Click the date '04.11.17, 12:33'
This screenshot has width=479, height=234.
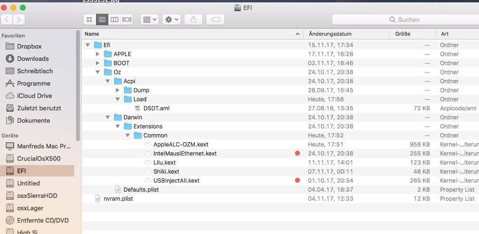coord(331,198)
